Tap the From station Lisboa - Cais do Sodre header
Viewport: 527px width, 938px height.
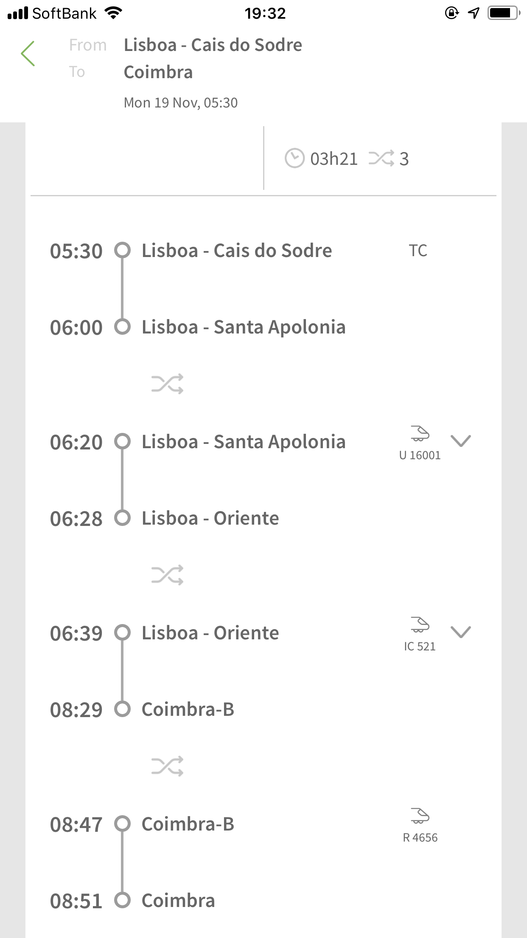[x=213, y=45]
